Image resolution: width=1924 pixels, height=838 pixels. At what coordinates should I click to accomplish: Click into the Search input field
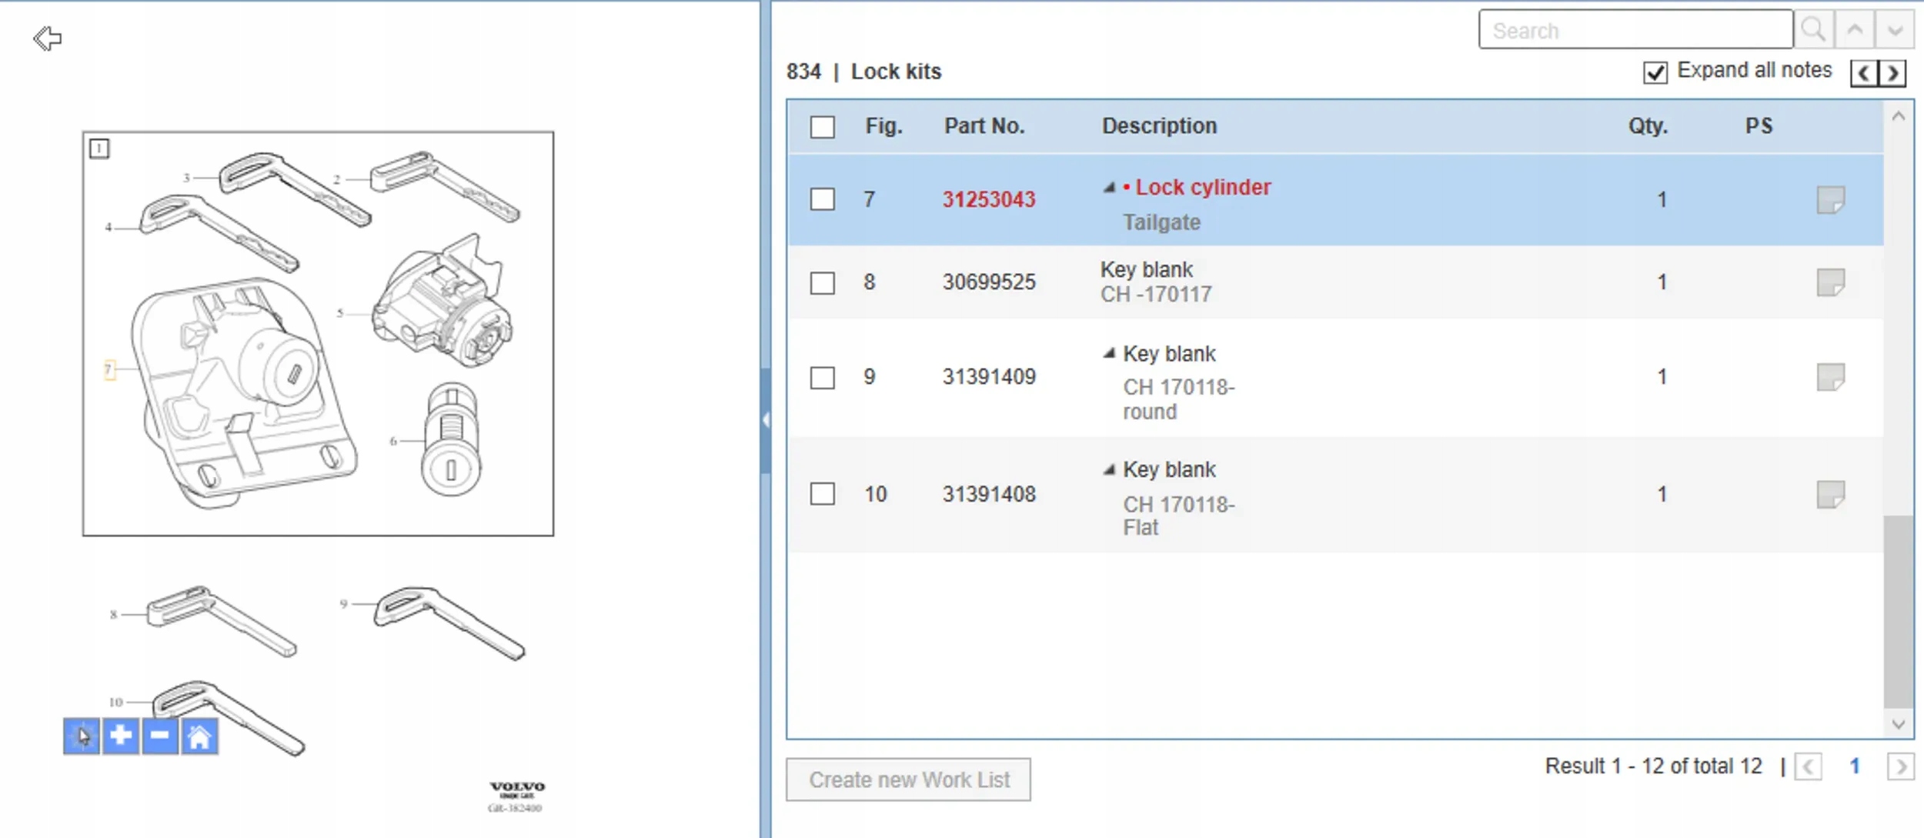pyautogui.click(x=1635, y=31)
